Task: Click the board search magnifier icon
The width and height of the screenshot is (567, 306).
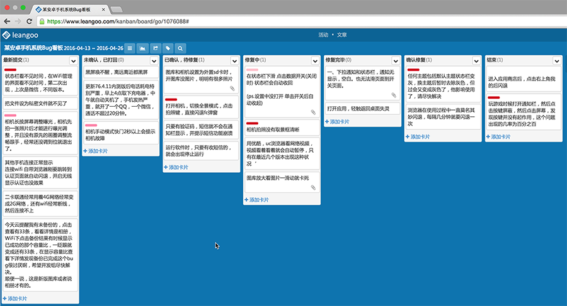Action: click(x=180, y=48)
